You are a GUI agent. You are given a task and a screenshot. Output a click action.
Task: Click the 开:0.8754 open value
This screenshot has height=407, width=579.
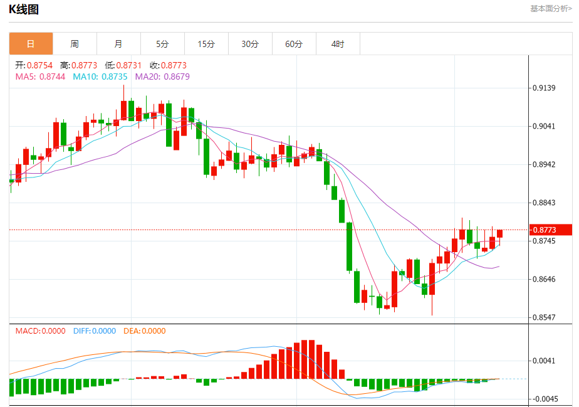tap(34, 65)
